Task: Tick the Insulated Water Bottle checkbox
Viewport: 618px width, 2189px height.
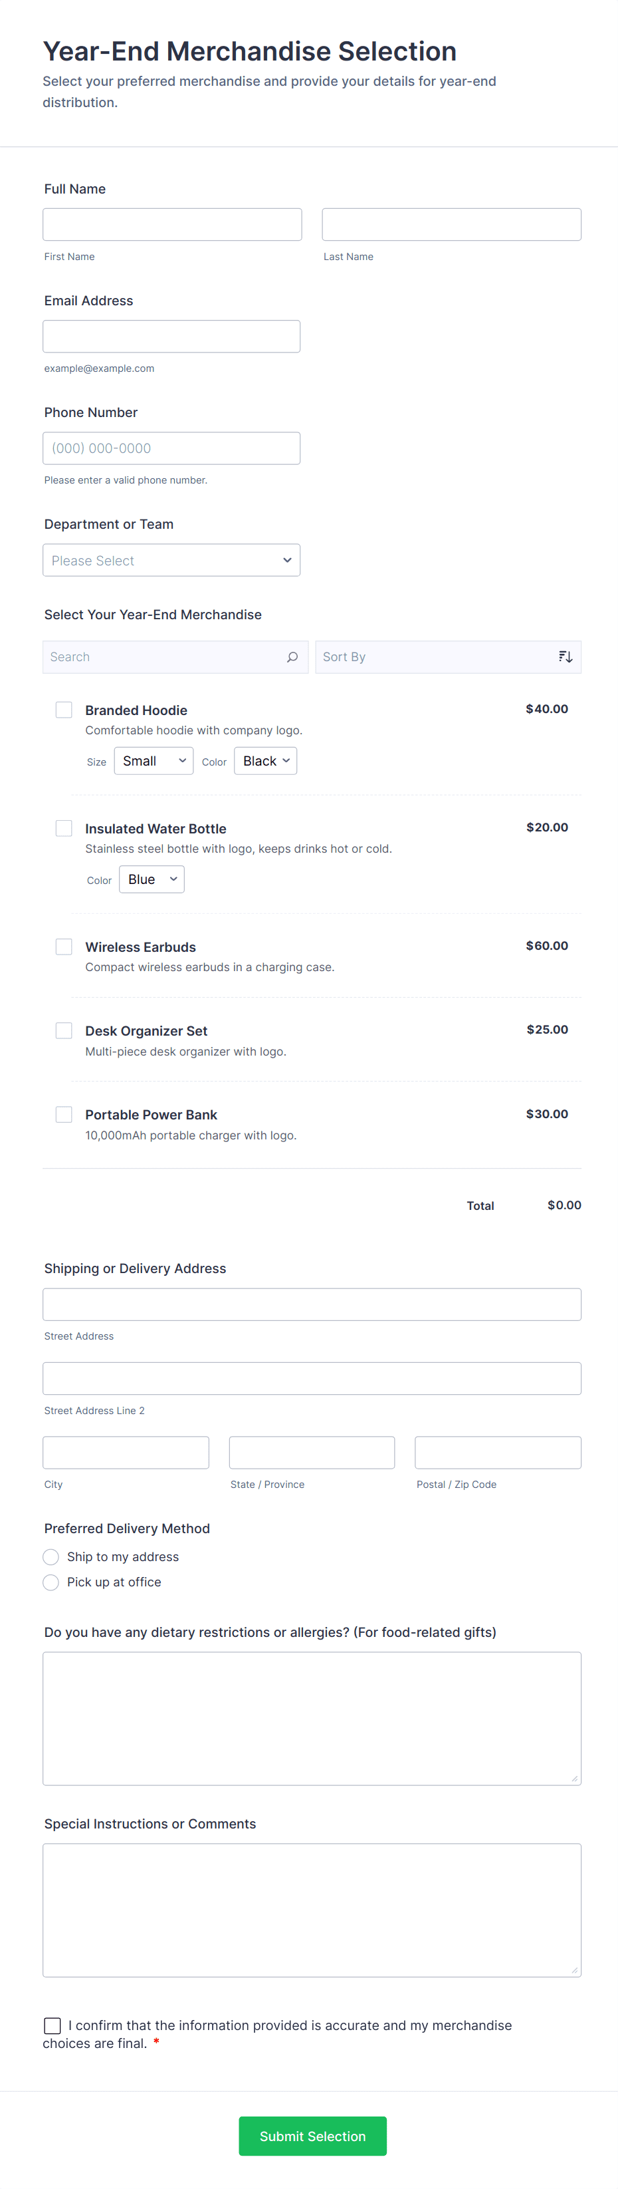Action: pos(64,827)
